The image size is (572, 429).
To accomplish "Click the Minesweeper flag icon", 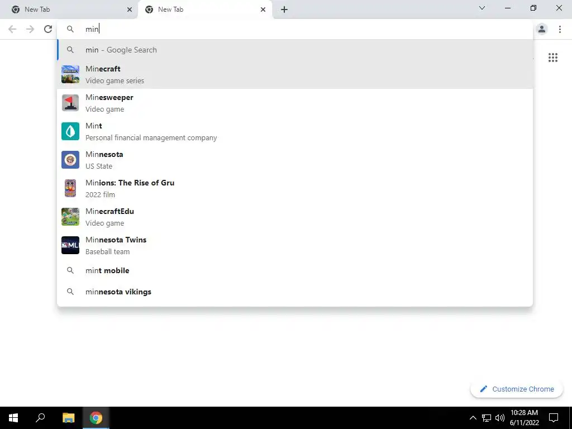I will point(70,103).
